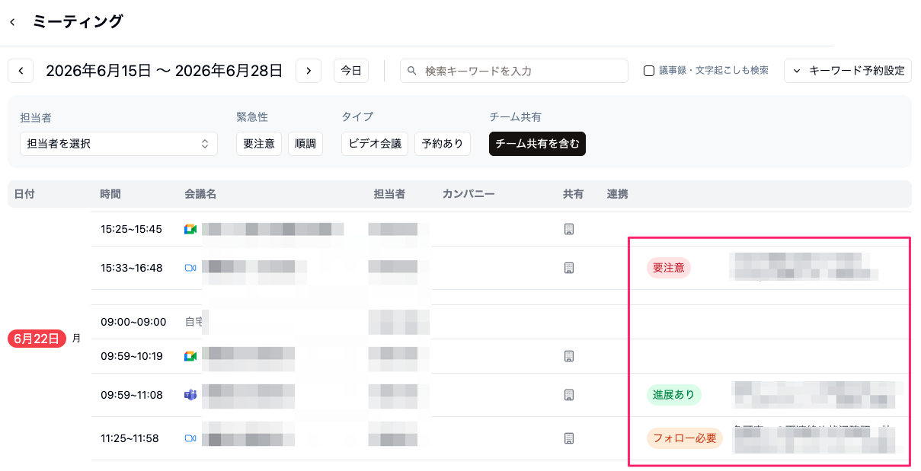
Task: Toggle the ビデオ会議 type filter
Action: tap(375, 144)
